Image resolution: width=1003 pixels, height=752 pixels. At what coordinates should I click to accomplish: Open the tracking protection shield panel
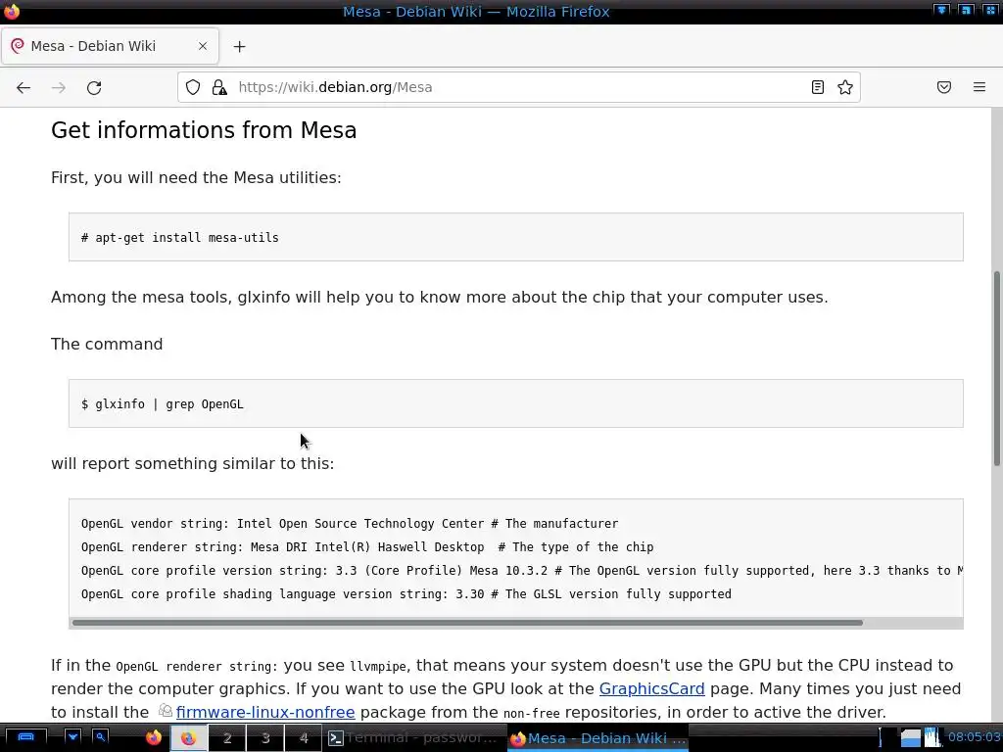(x=193, y=87)
